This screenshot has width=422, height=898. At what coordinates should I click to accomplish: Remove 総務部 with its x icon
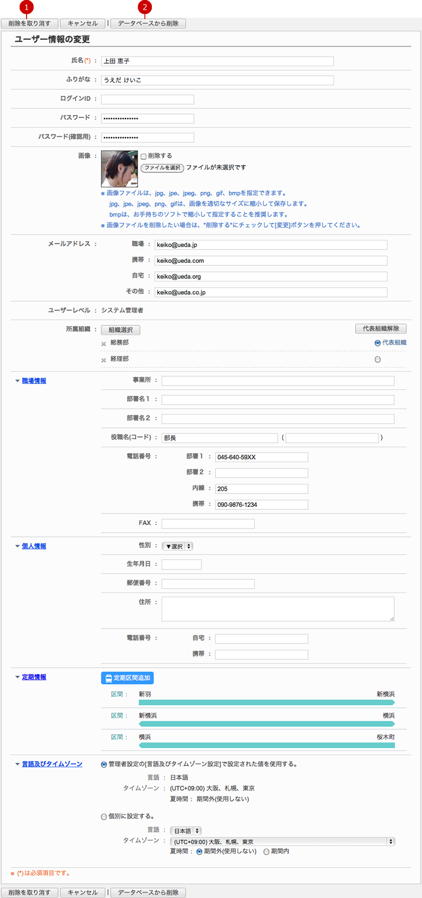click(104, 344)
